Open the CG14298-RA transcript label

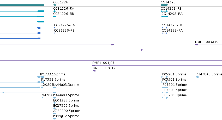click(172, 14)
